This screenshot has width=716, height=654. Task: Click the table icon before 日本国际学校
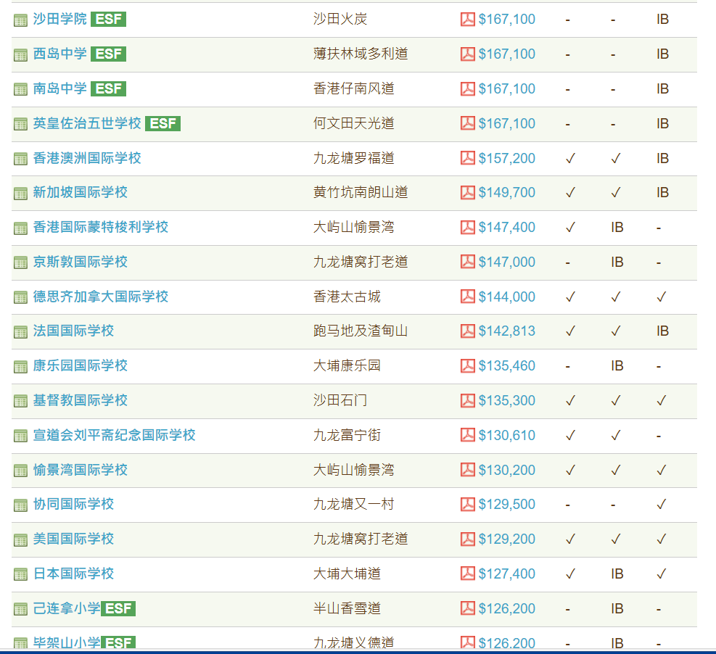click(20, 575)
